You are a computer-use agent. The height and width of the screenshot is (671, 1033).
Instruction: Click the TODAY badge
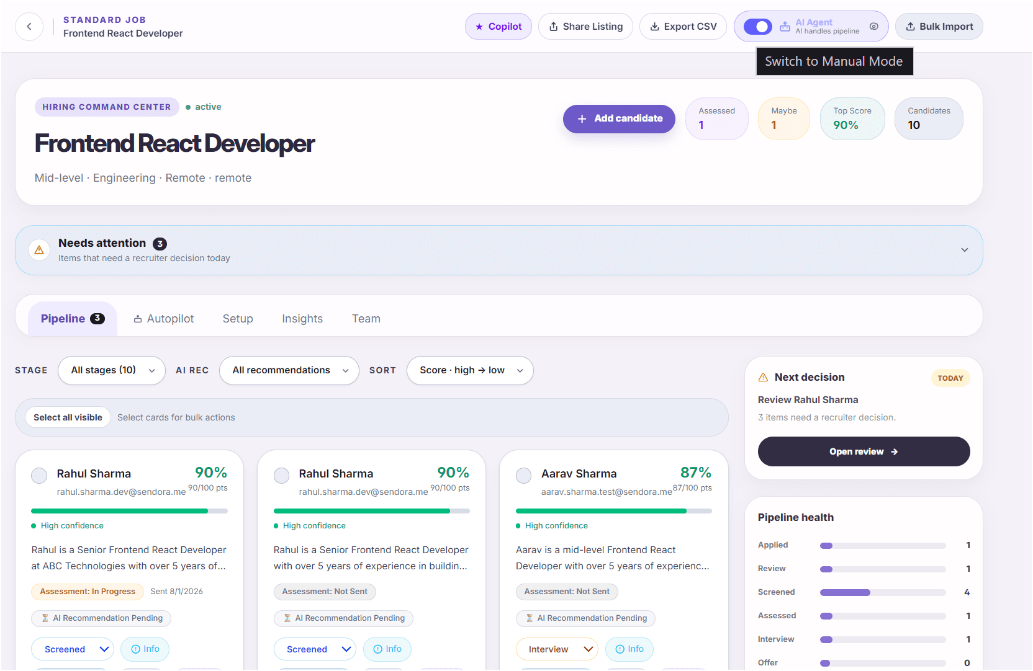coord(950,378)
